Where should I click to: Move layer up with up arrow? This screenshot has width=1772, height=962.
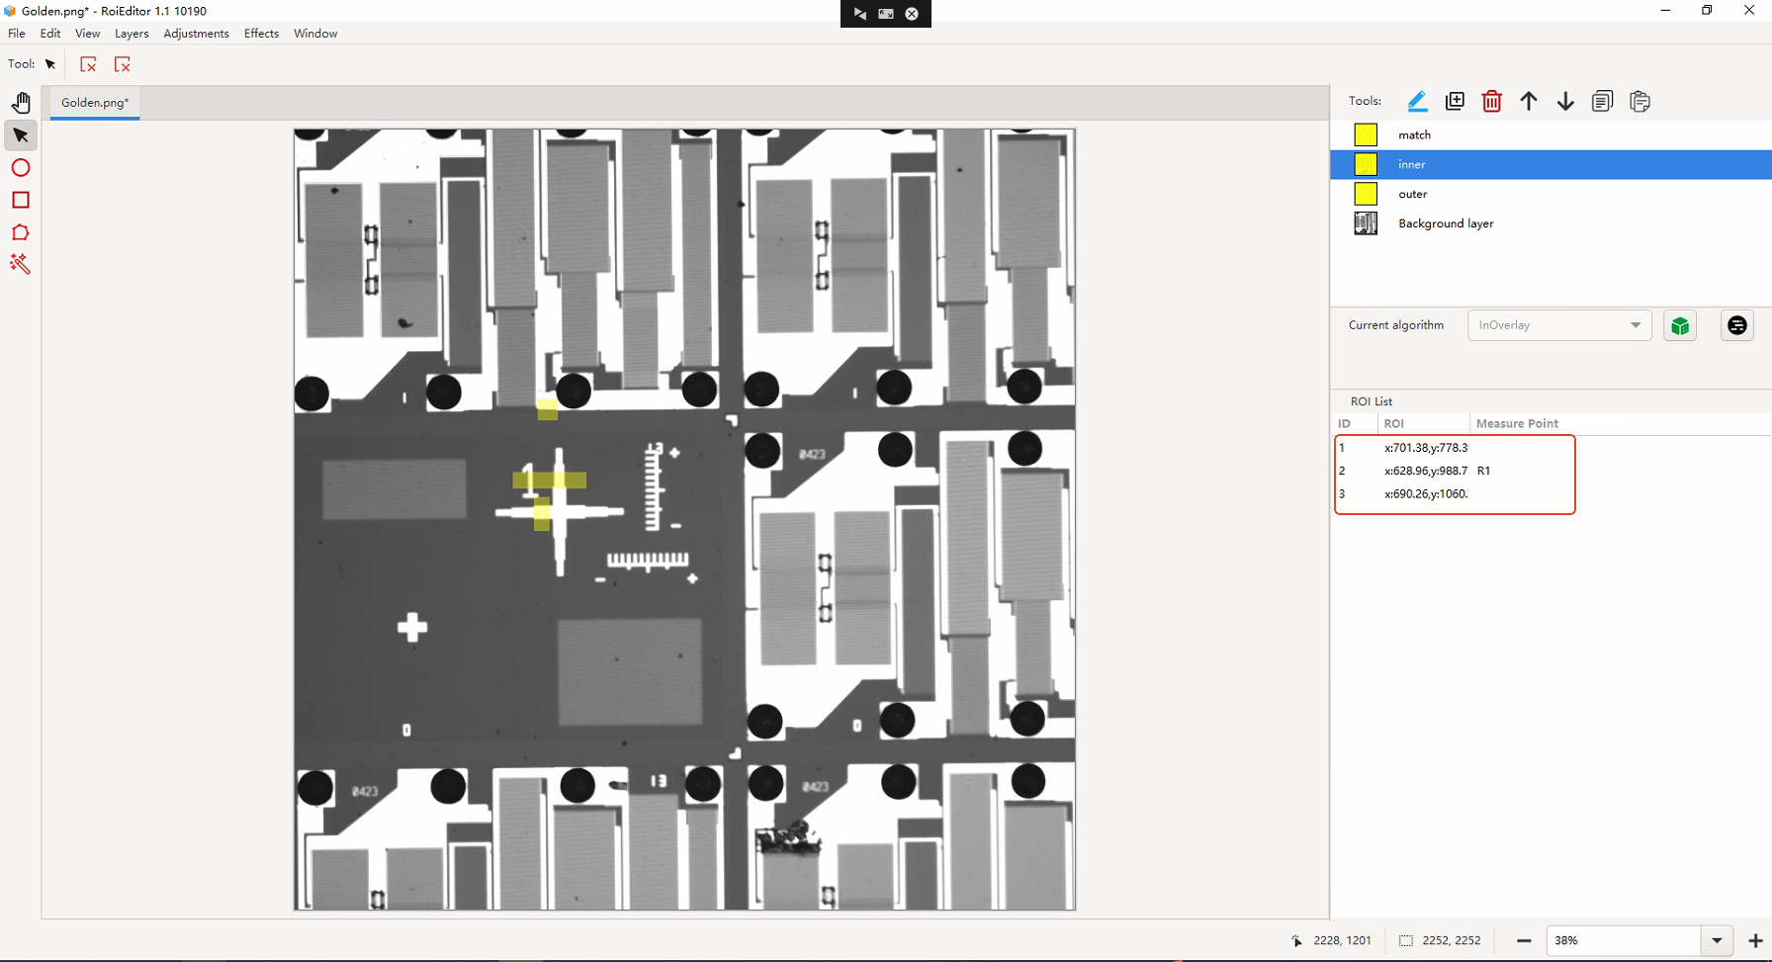click(1529, 101)
